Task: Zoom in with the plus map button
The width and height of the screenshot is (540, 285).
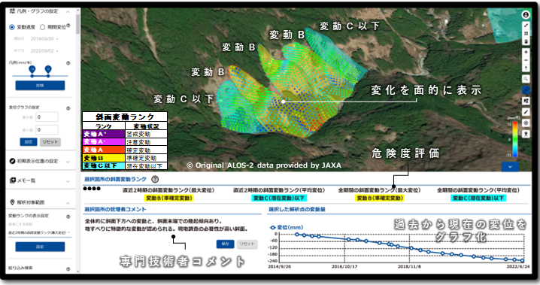Action: tap(526, 52)
